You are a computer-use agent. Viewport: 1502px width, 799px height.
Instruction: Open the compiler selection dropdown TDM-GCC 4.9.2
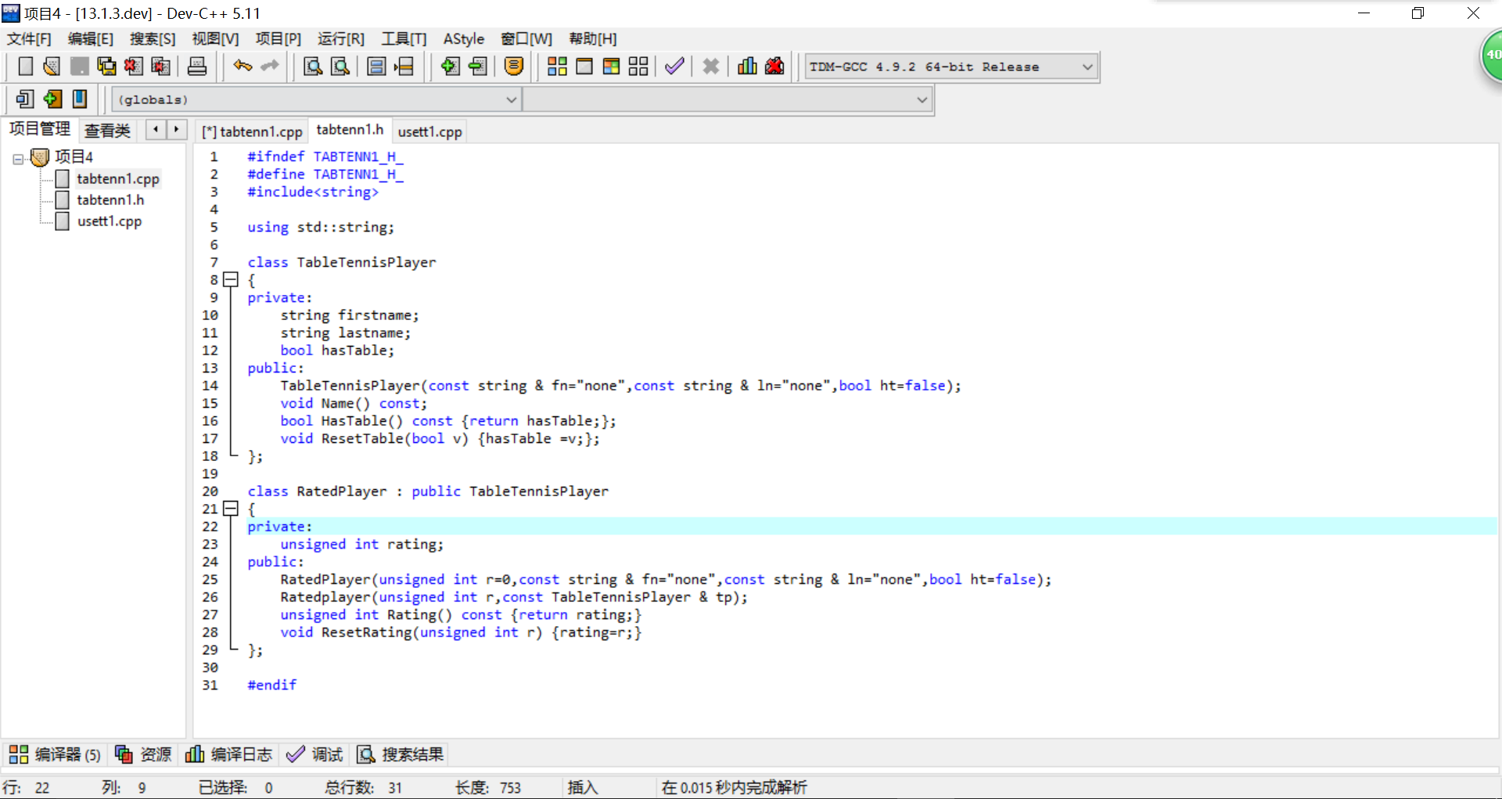(x=951, y=67)
